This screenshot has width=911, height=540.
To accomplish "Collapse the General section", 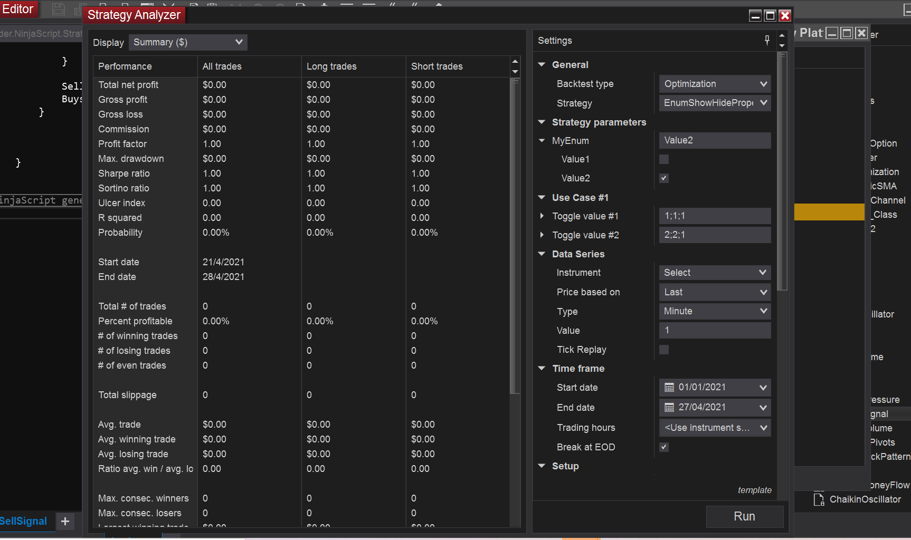I will click(542, 64).
